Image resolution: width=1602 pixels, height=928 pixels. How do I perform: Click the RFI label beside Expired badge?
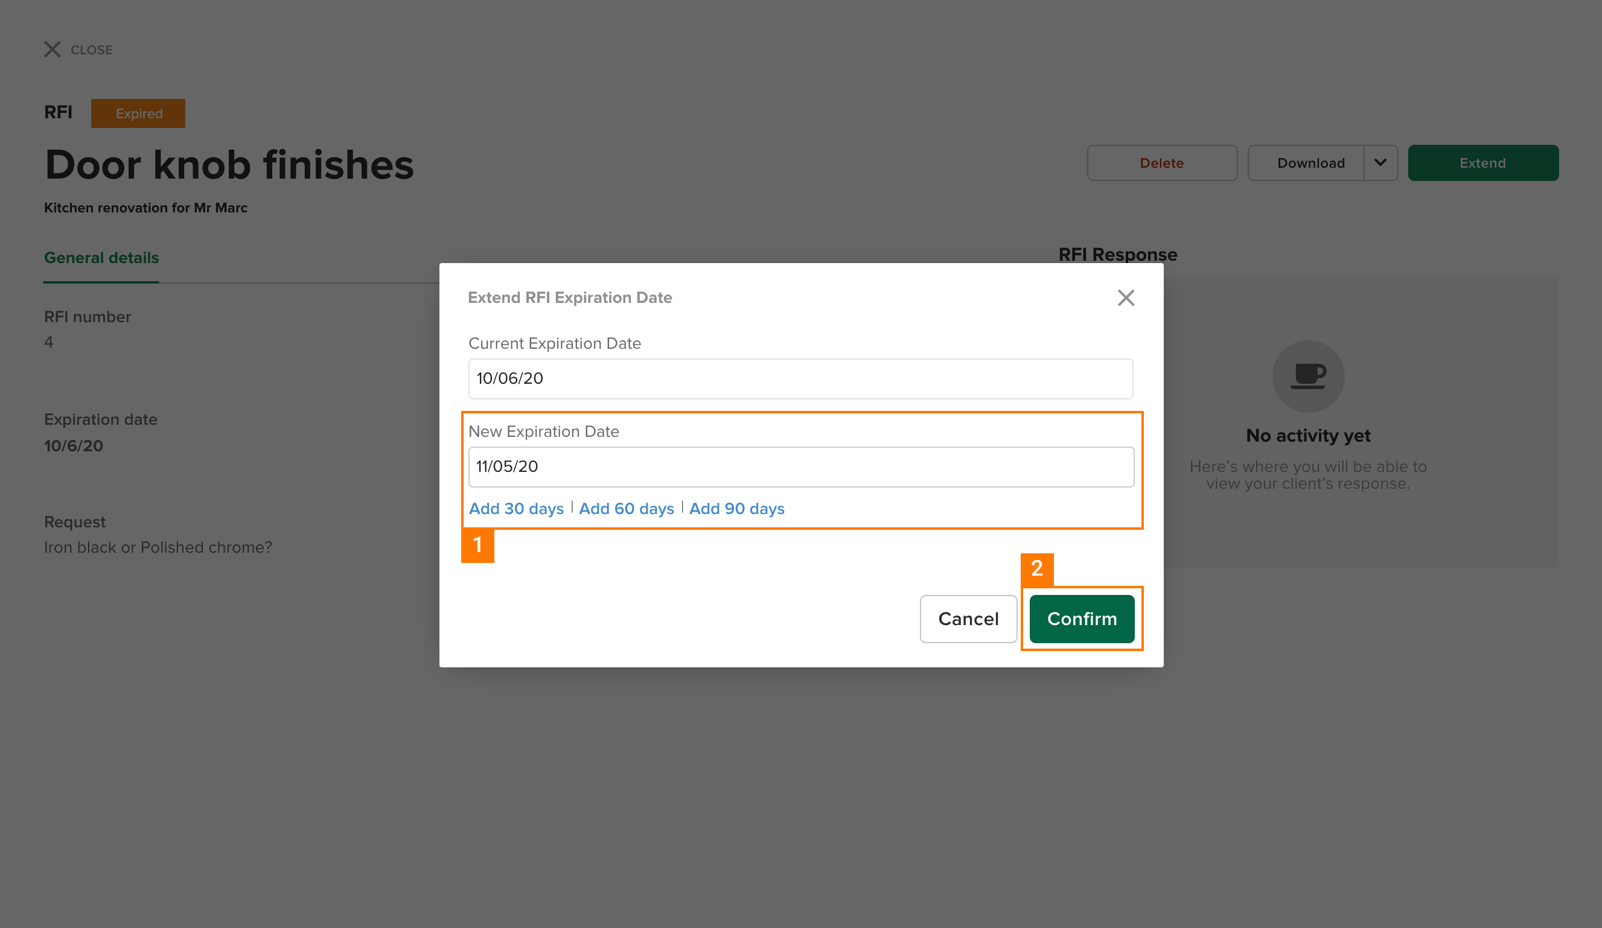coord(58,112)
